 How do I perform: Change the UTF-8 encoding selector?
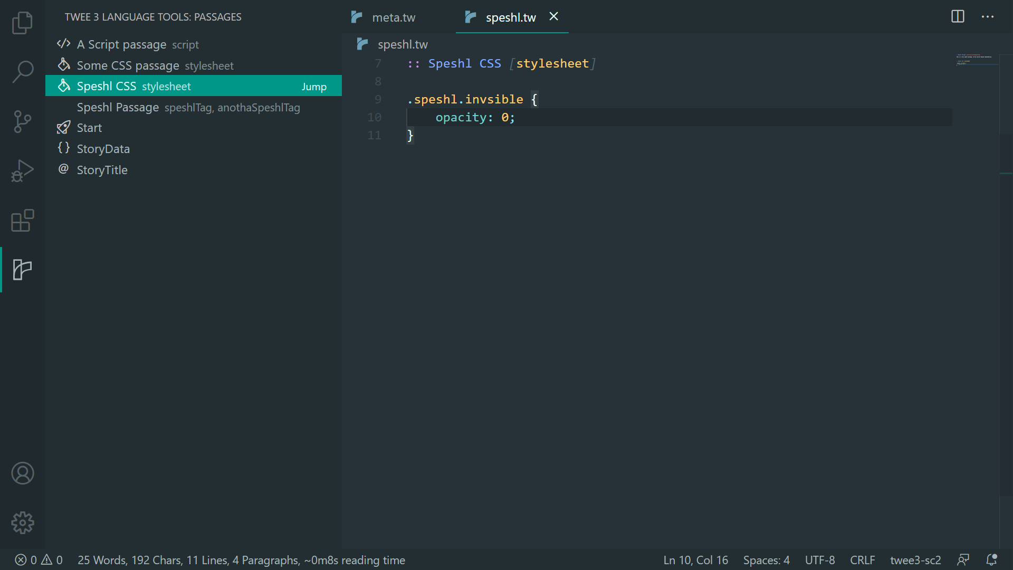819,560
